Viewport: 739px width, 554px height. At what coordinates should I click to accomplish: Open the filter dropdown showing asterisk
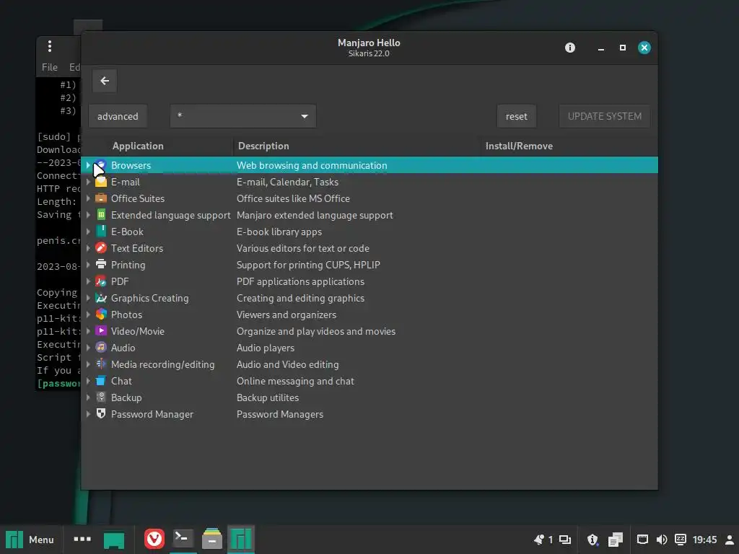[243, 116]
